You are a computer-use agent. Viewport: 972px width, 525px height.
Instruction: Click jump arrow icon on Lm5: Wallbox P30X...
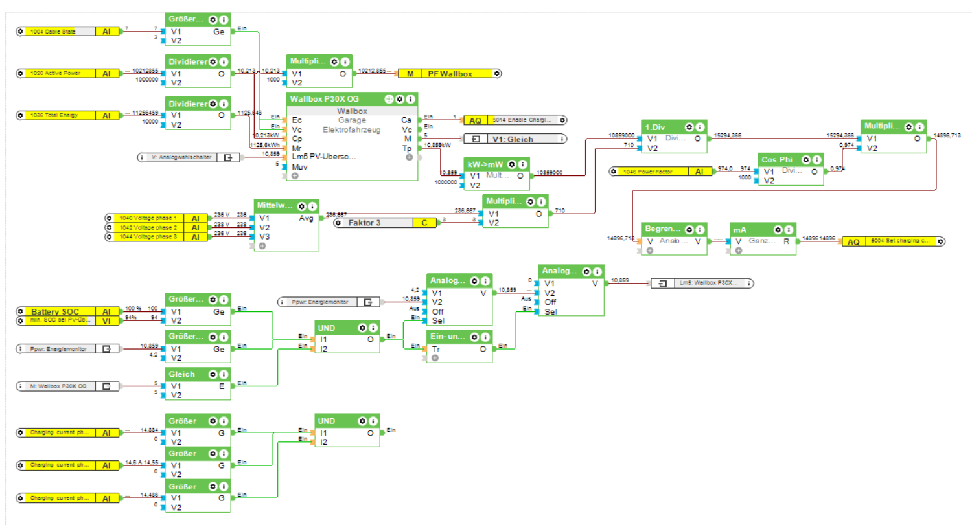pos(663,283)
